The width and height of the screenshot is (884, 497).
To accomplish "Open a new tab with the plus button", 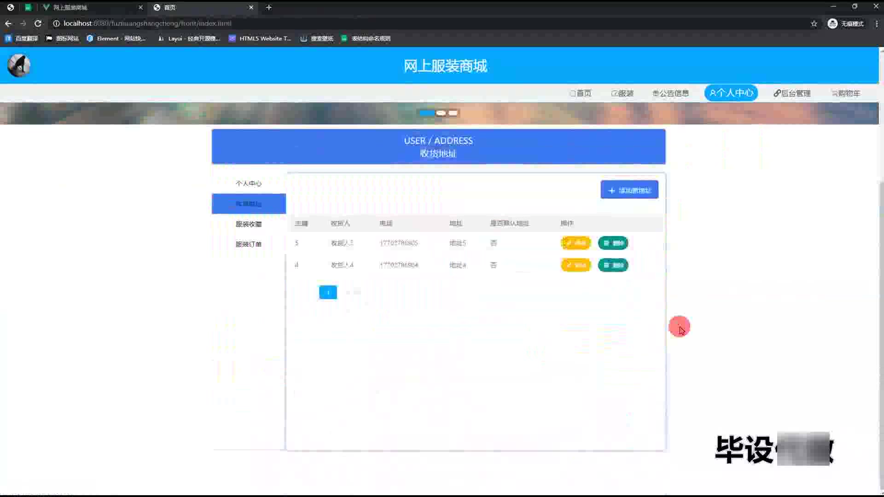I will (269, 7).
